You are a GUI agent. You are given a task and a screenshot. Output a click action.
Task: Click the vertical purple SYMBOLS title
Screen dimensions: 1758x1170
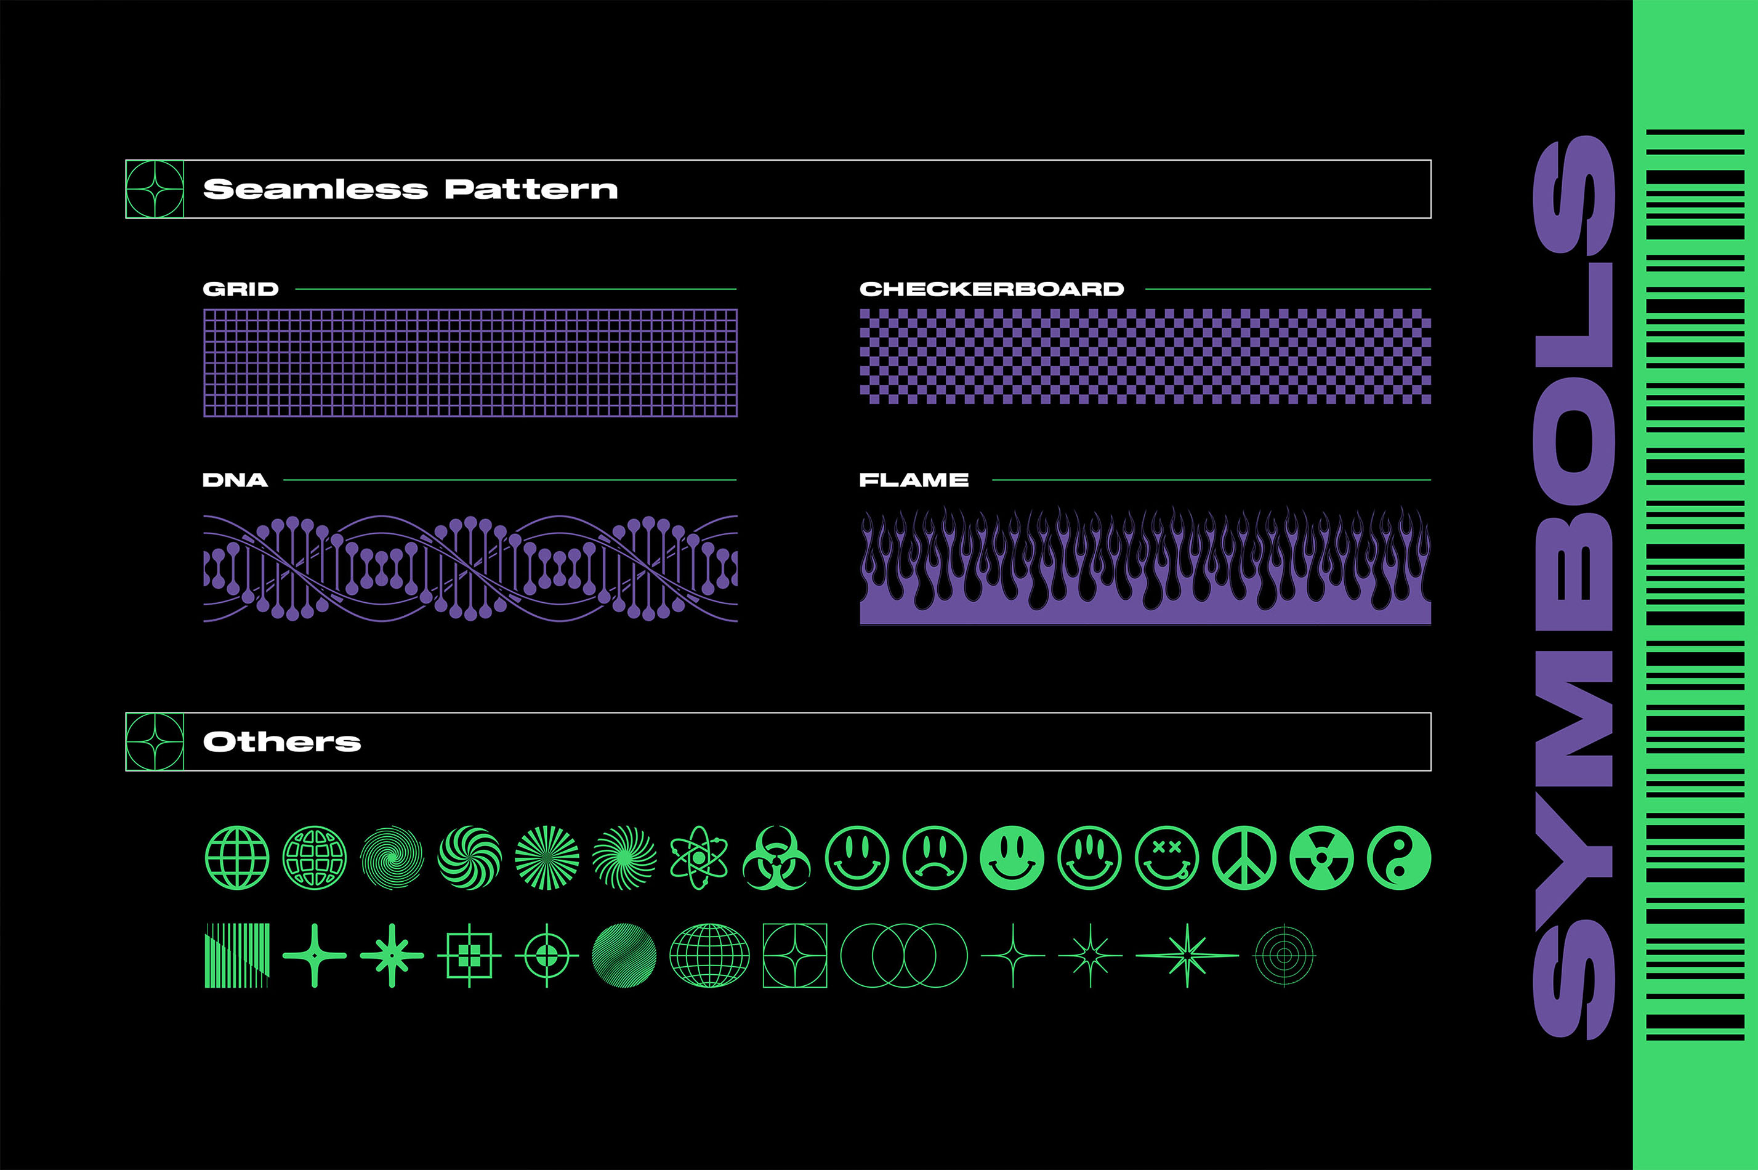point(1575,586)
